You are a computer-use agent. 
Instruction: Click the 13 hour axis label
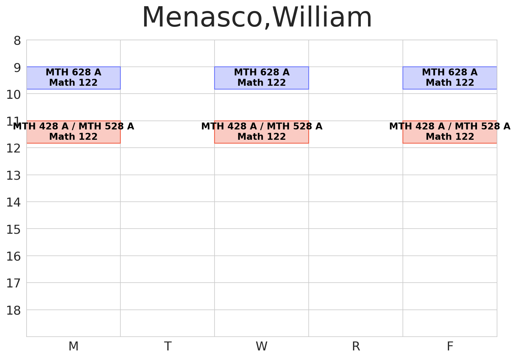pos(14,176)
